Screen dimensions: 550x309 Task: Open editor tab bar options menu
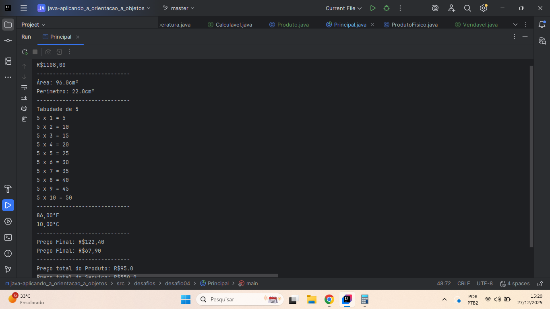coord(525,25)
